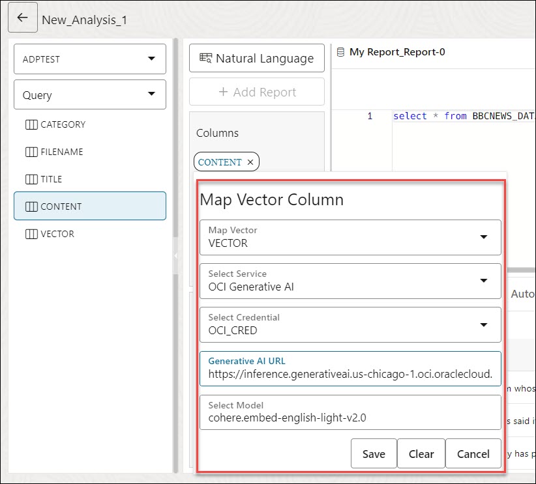Collapse the left panel using the edge arrow
This screenshot has width=536, height=484.
point(177,257)
